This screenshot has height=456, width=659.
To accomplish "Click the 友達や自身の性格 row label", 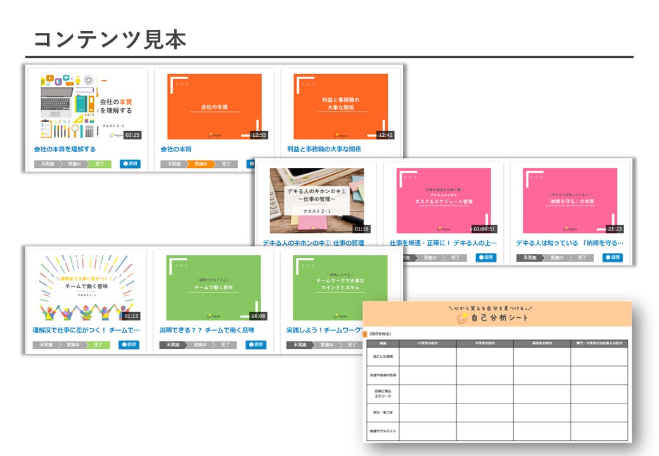I will pos(383,376).
